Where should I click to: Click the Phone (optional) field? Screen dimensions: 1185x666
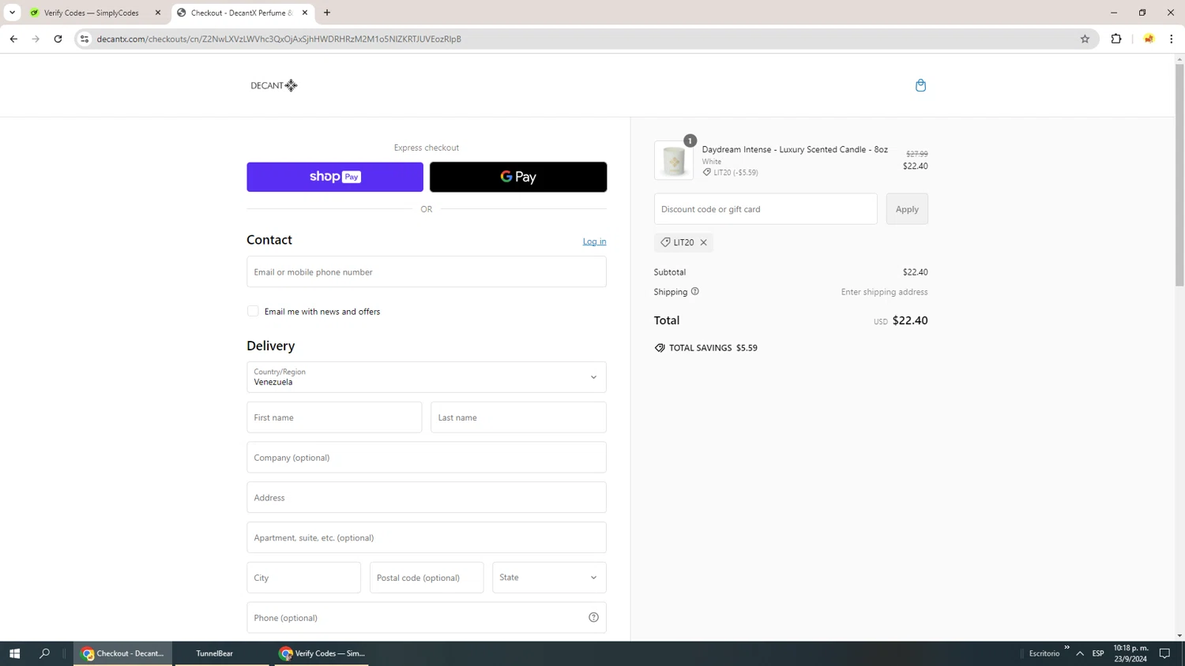tap(427, 617)
